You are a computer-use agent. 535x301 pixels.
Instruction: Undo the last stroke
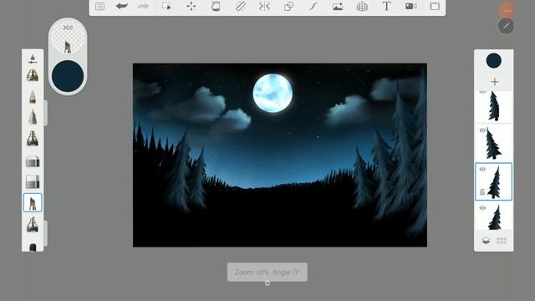click(x=121, y=6)
